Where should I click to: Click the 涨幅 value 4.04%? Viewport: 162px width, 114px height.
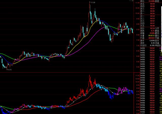tap(152, 33)
